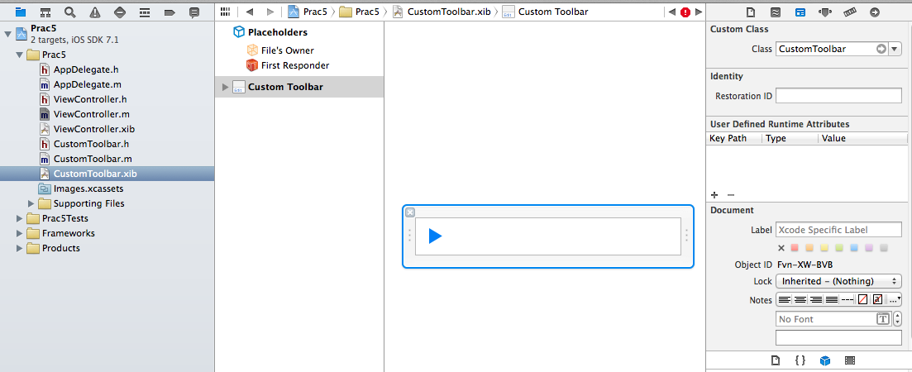
Task: Add a runtime attribute with plus
Action: tap(714, 195)
